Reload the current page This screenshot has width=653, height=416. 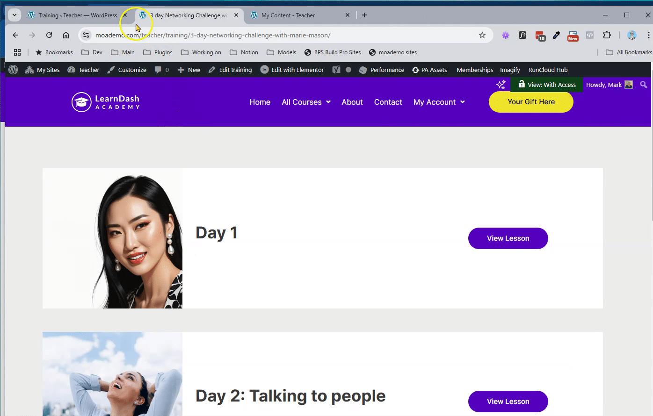click(49, 35)
